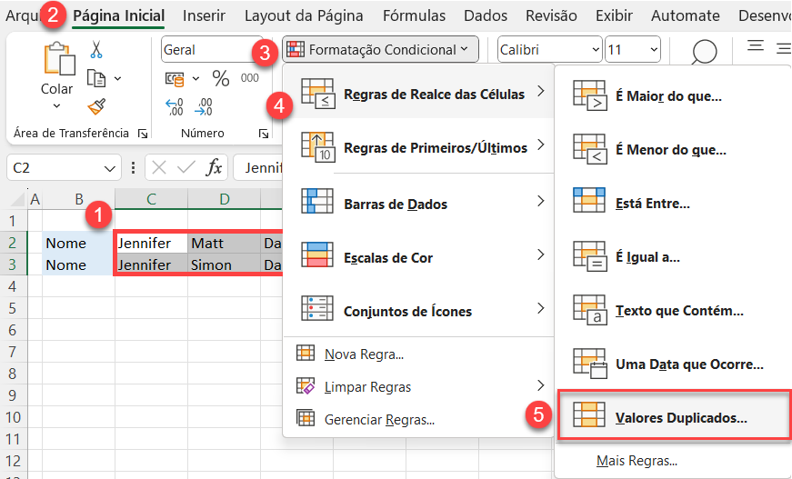Click the Está Entre icon

pos(589,200)
